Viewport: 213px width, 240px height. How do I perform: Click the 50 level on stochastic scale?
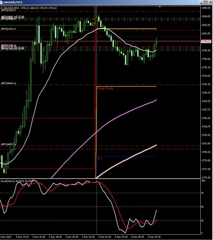(202, 207)
